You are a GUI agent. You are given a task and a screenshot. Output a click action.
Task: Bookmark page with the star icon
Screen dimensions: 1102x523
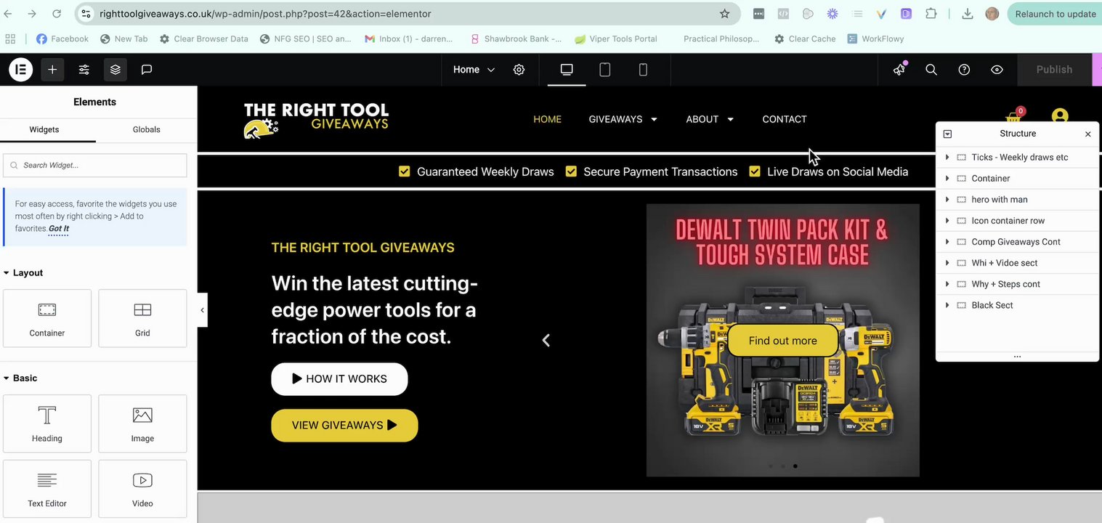click(724, 14)
